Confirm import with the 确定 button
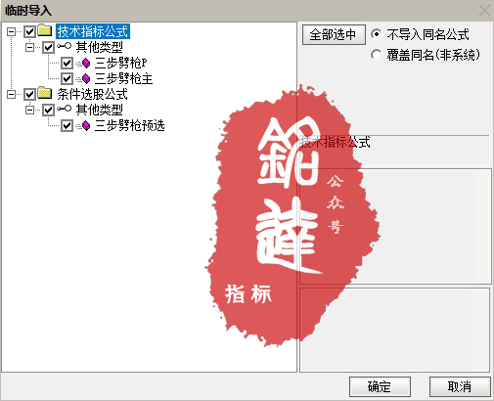This screenshot has height=401, width=494. click(380, 387)
